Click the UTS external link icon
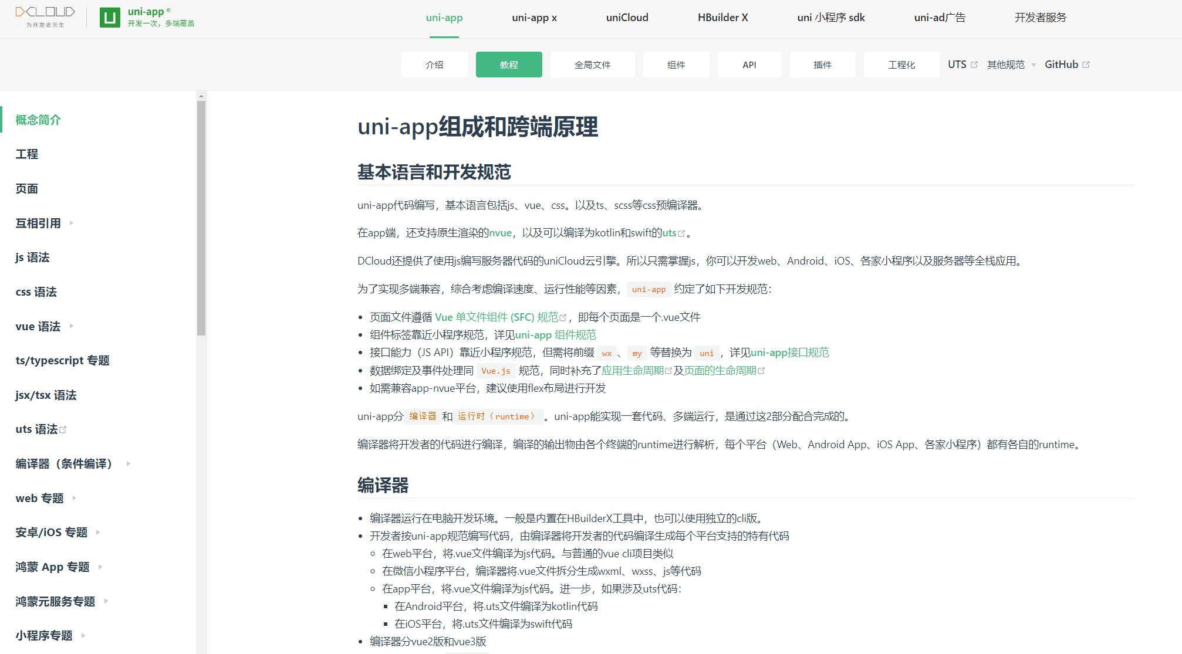The image size is (1182, 654). (974, 65)
